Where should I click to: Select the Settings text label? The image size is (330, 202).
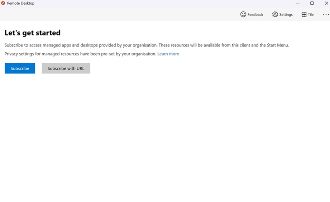tap(286, 15)
